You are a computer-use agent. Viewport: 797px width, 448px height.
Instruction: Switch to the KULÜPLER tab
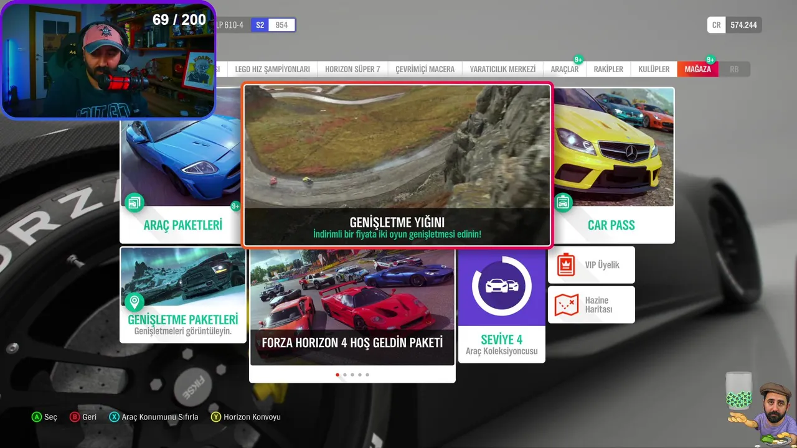point(654,69)
